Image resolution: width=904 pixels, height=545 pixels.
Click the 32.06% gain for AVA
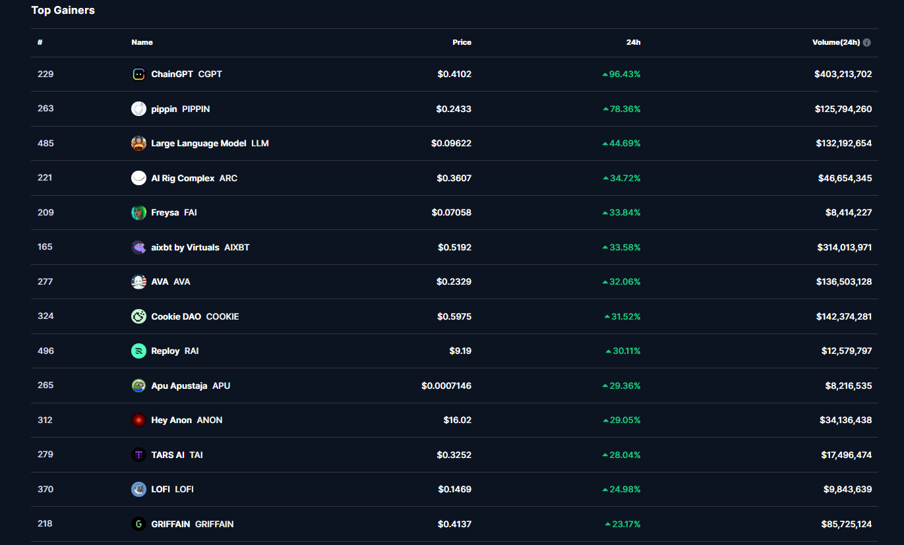point(621,282)
